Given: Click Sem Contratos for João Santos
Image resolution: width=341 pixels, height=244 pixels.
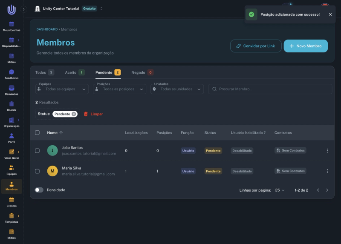Looking at the screenshot, I should pos(290,151).
